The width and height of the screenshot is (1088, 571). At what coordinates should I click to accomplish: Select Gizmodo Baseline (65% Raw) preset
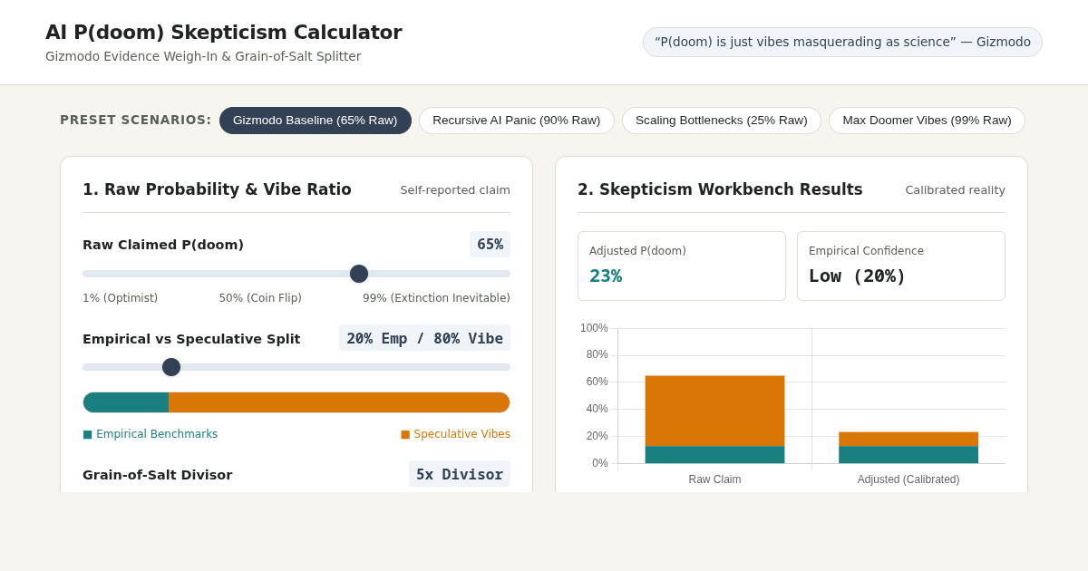(x=316, y=121)
